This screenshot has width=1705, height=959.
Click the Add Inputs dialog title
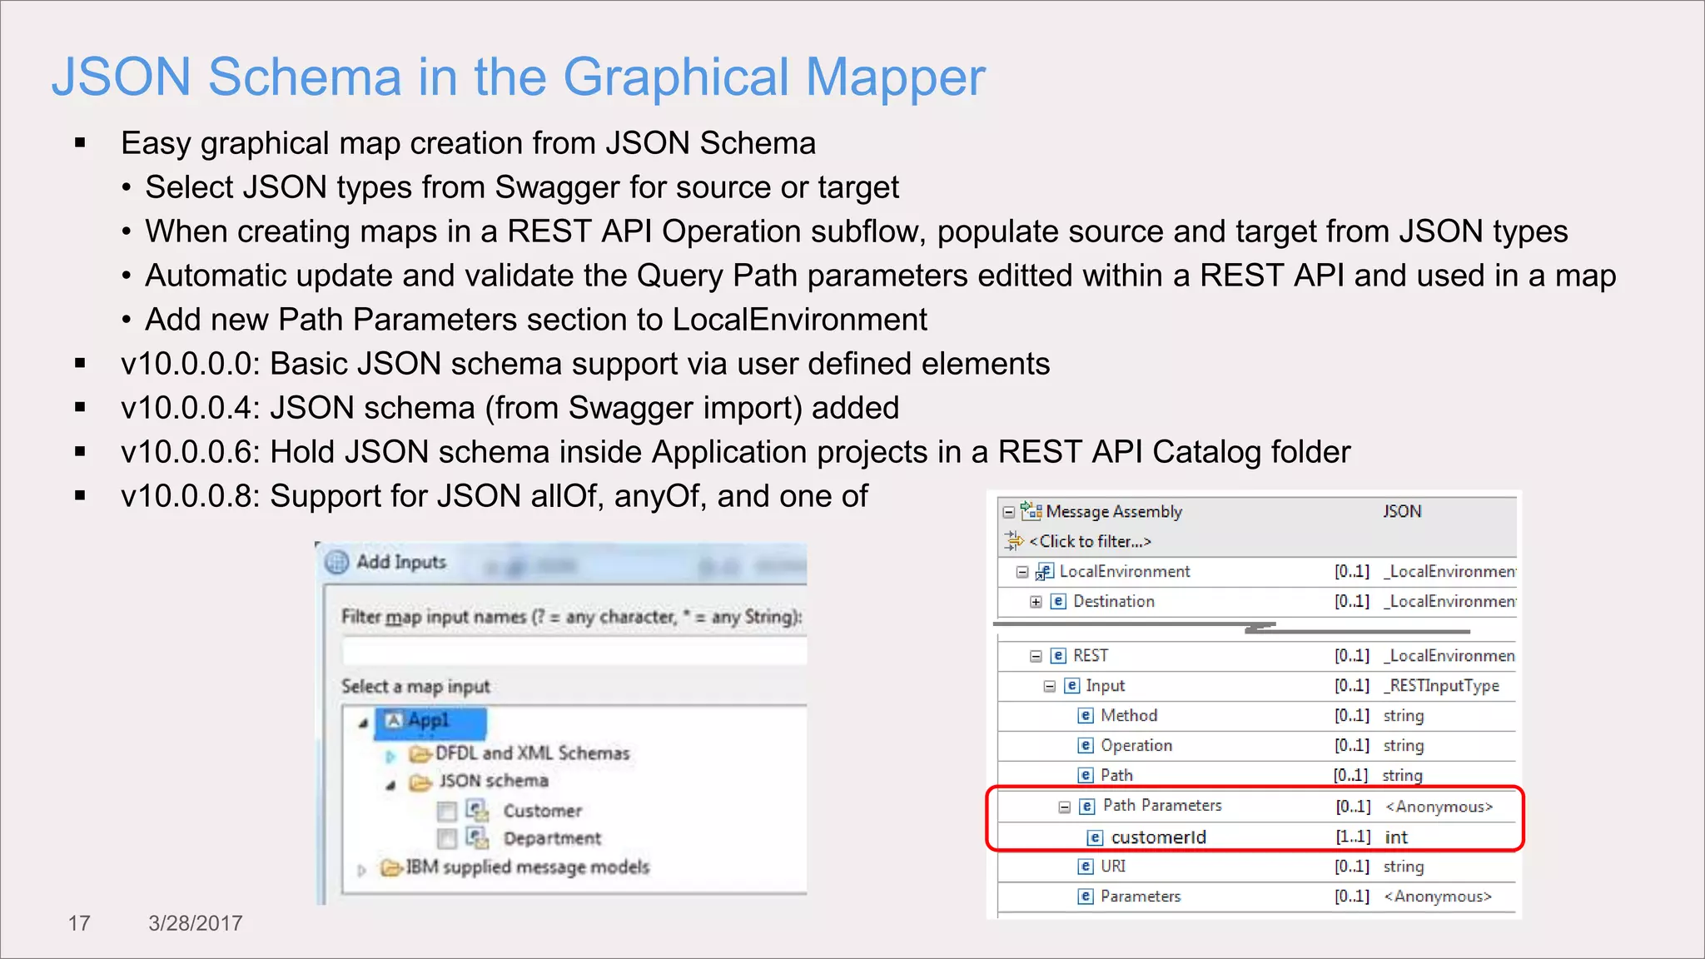click(x=401, y=562)
